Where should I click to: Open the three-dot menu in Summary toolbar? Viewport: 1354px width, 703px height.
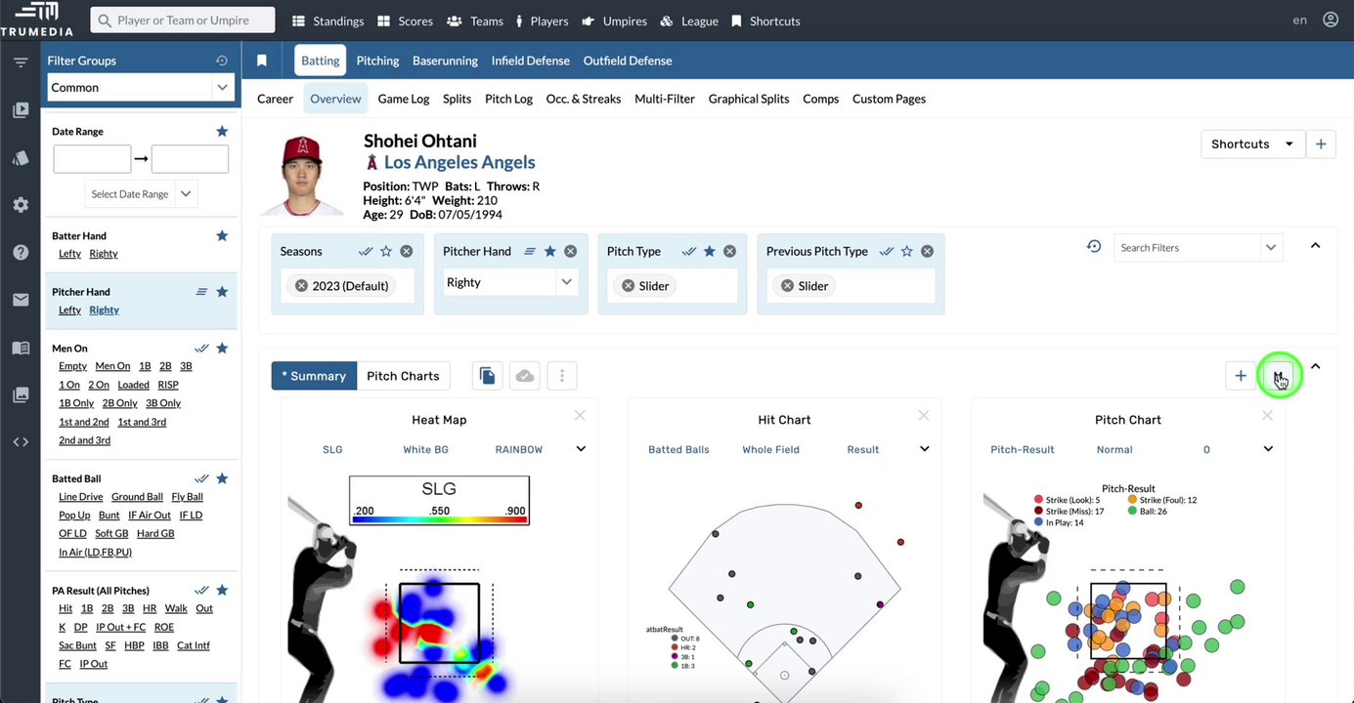562,376
